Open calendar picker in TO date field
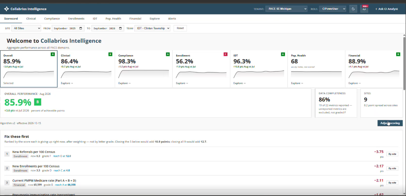 [x=121, y=28]
